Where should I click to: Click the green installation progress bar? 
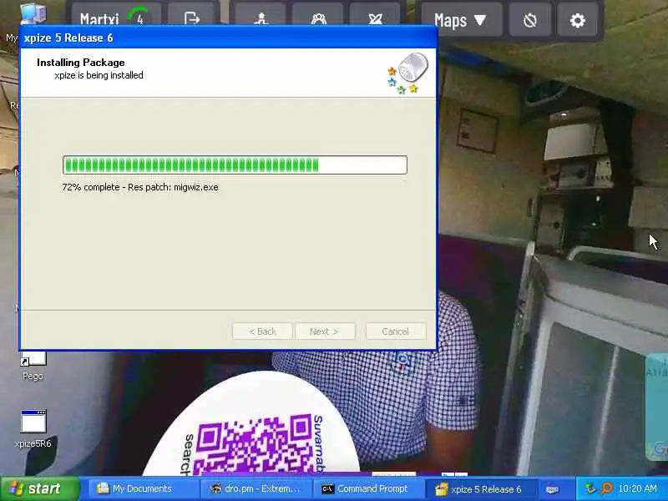pyautogui.click(x=235, y=164)
